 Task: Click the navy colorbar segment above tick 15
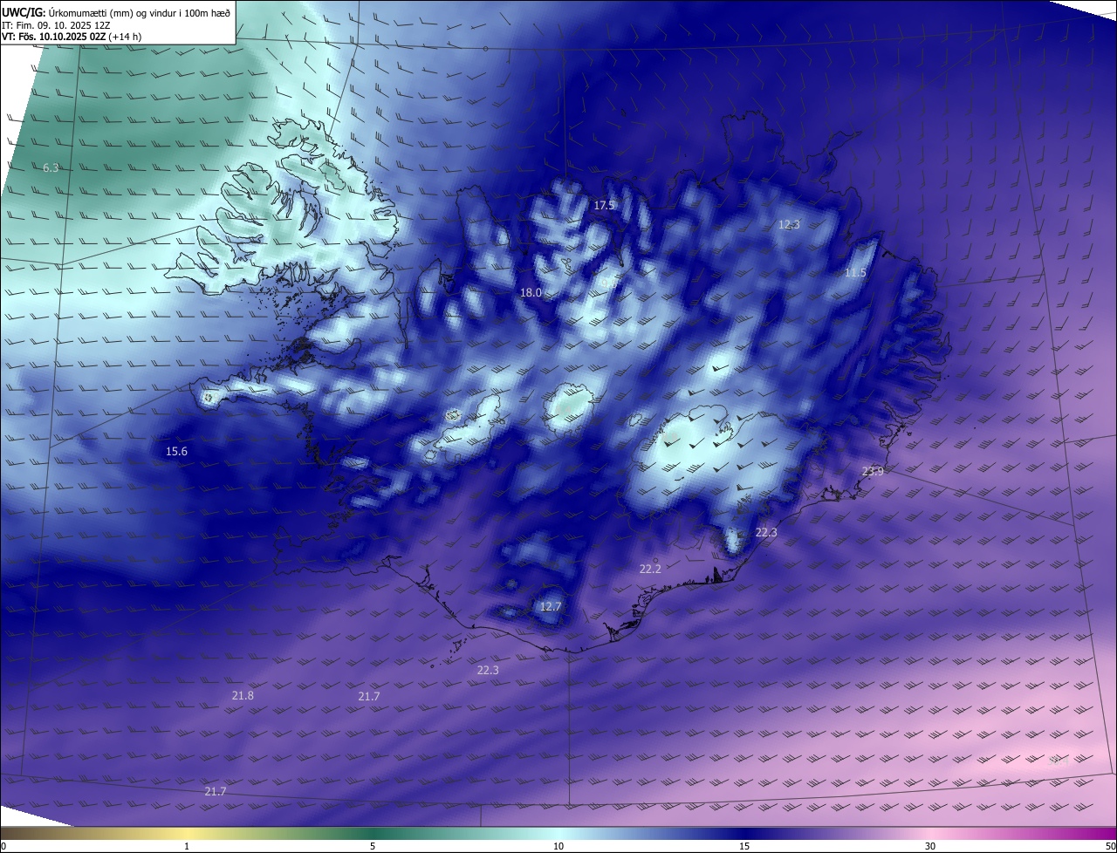(744, 834)
